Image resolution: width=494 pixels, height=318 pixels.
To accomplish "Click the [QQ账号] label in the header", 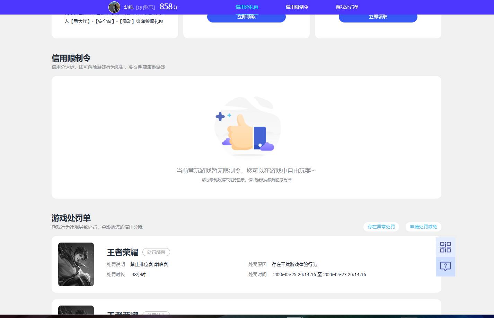I will 145,7.
